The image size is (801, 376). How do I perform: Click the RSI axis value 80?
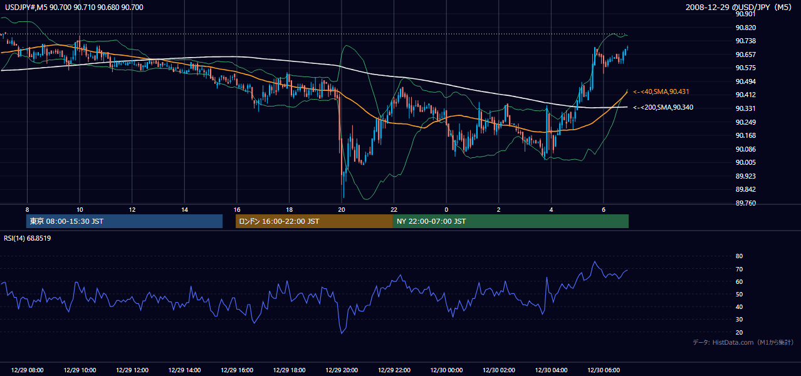(x=740, y=256)
